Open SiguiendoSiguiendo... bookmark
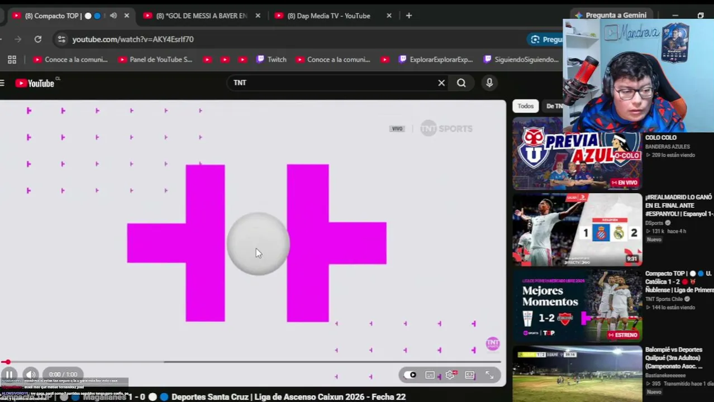Screen dimensions: 714x402 (521, 60)
